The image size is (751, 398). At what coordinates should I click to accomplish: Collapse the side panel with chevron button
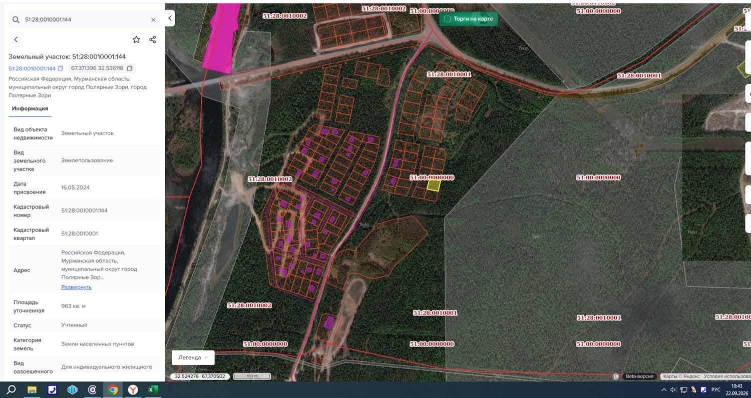pyautogui.click(x=170, y=18)
